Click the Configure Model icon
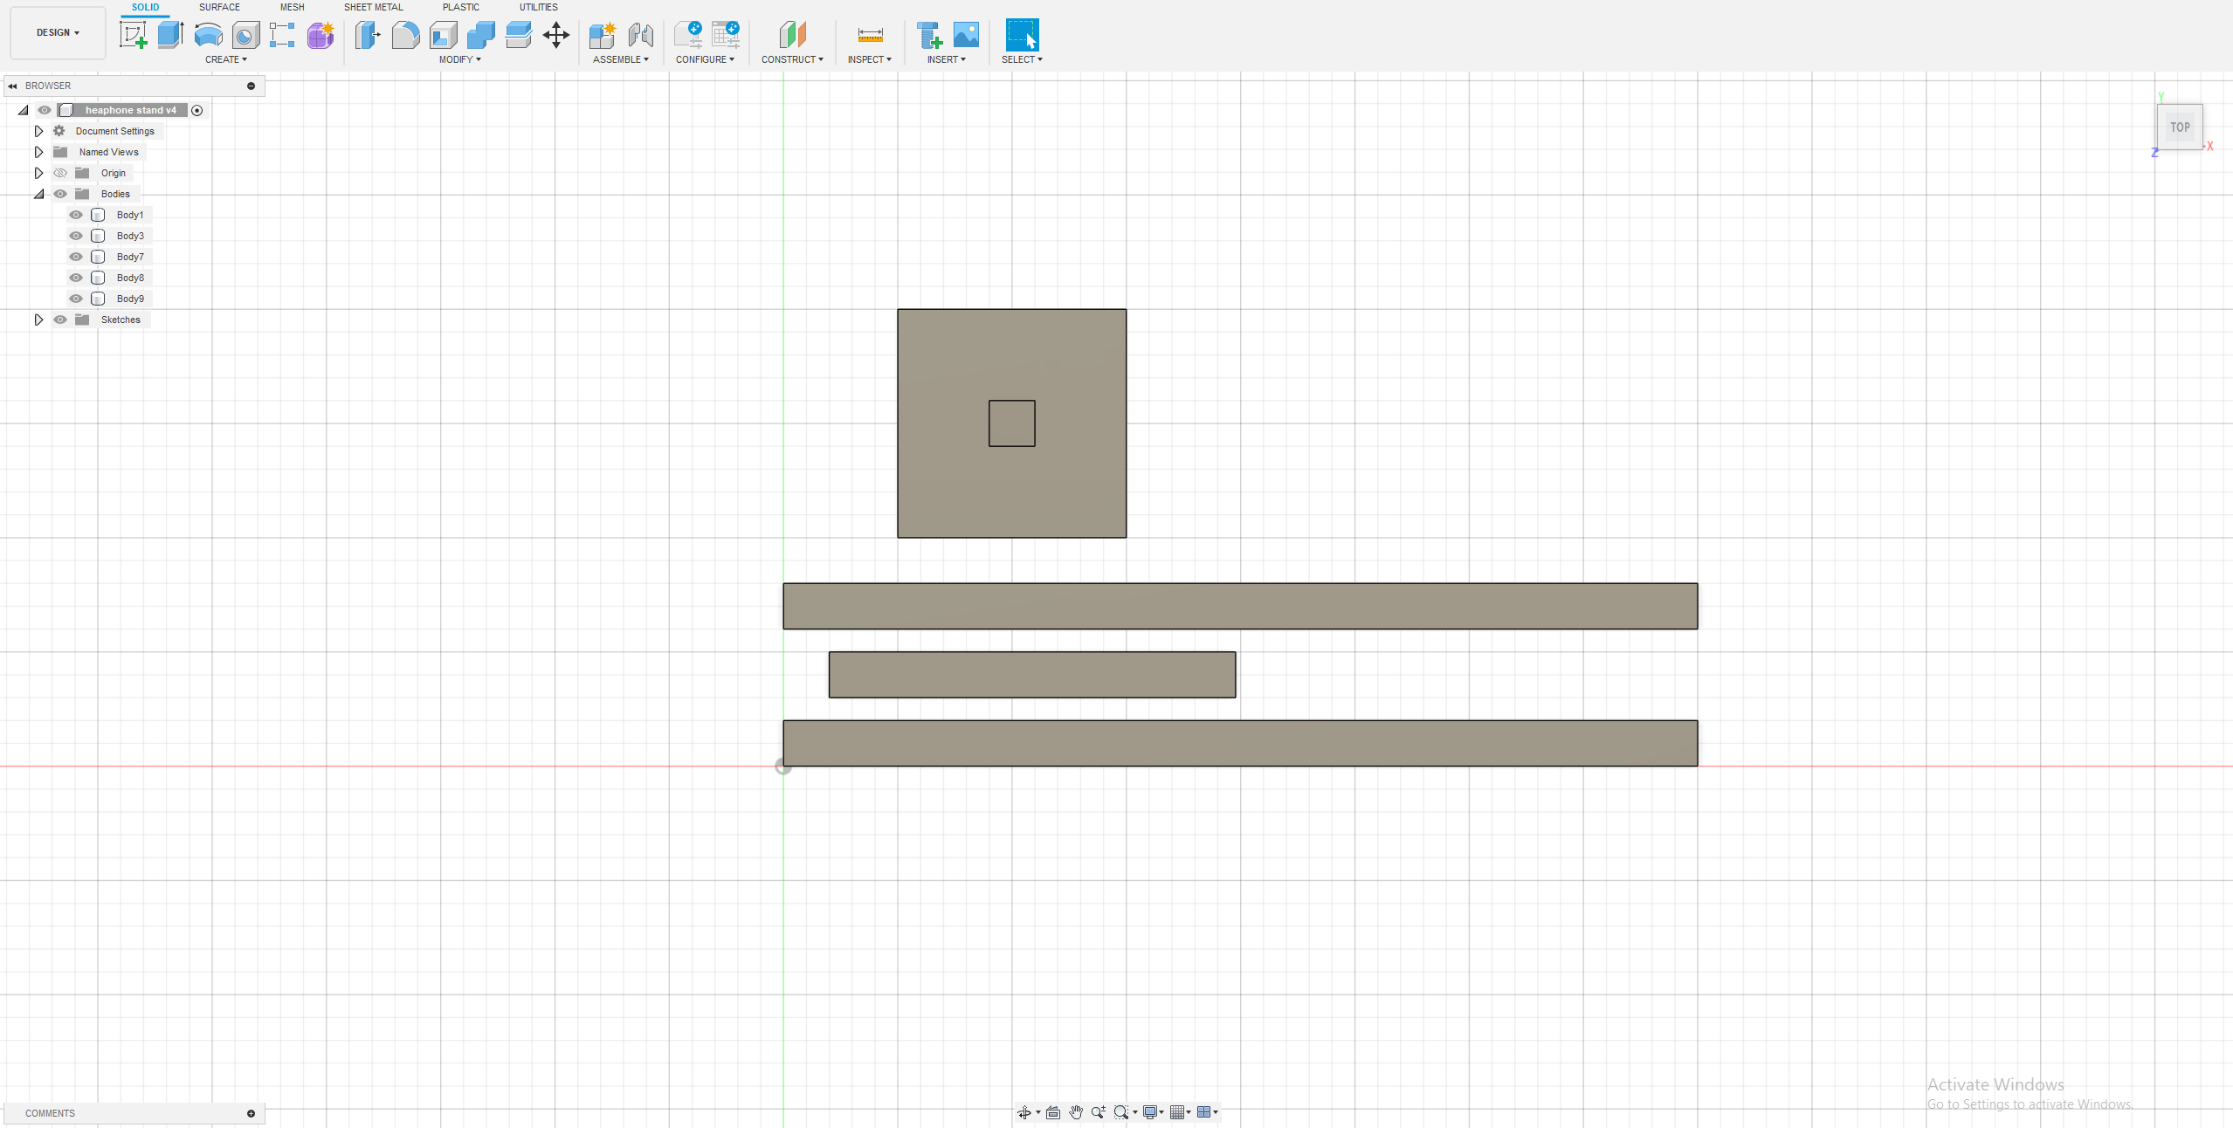 point(688,35)
